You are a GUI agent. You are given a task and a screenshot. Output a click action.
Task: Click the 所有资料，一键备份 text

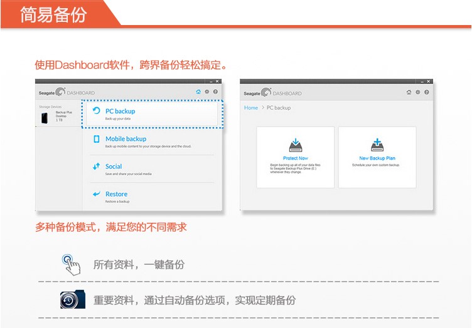(139, 265)
